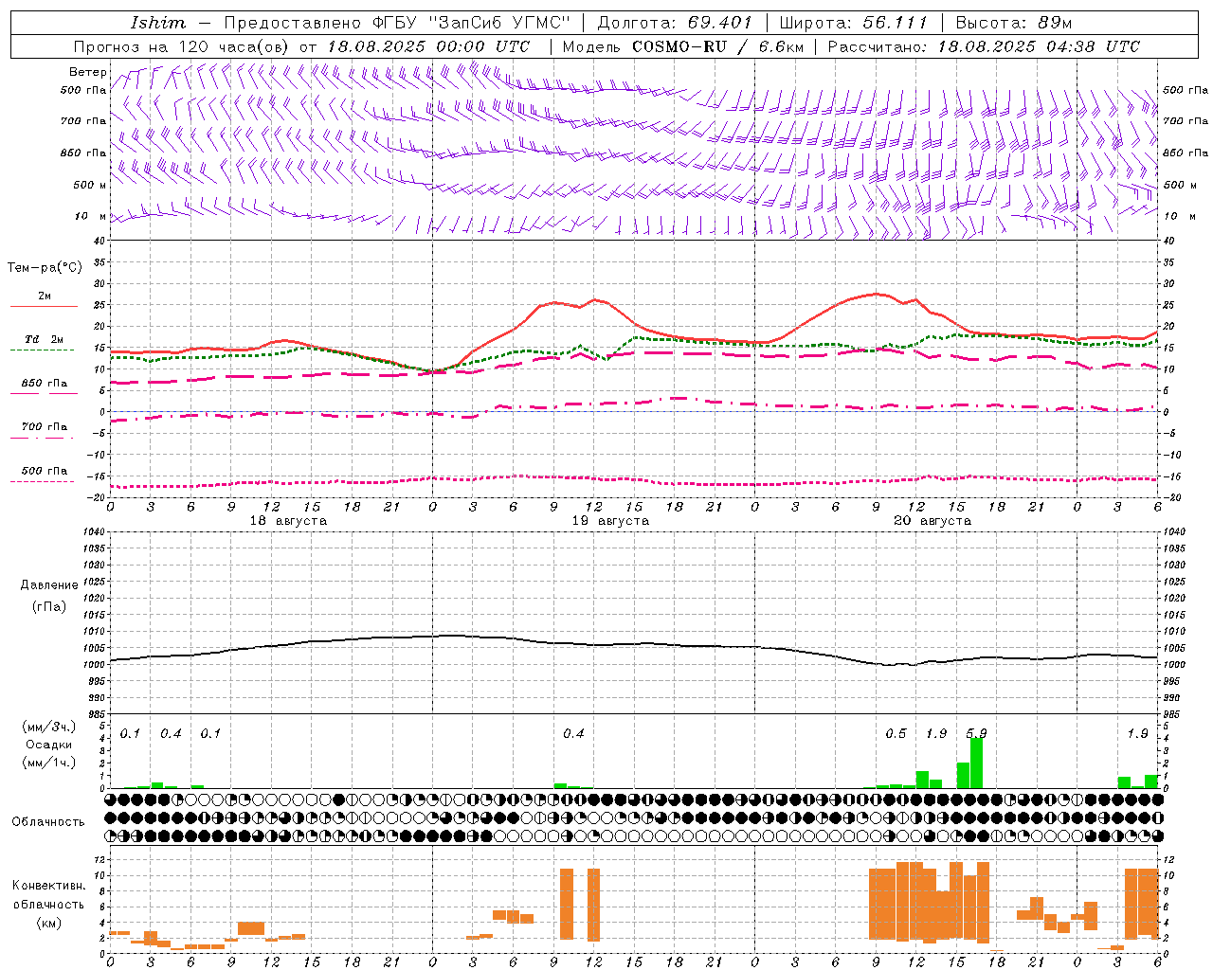
Task: Click the "Облачность" cloud cover label
Action: click(48, 822)
